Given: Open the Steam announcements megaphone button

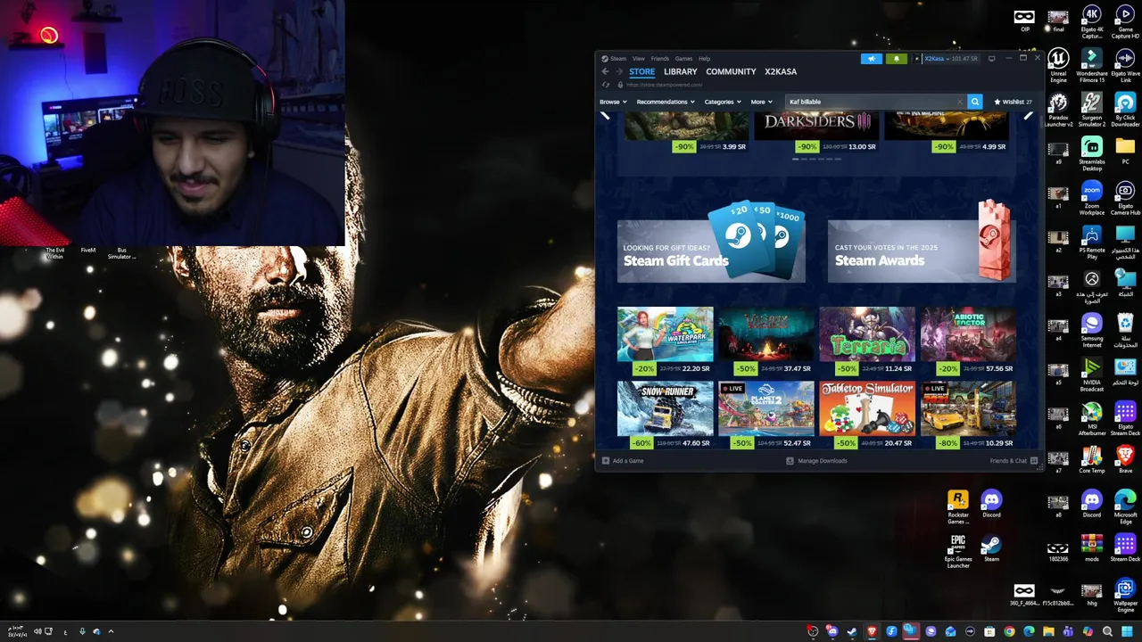Looking at the screenshot, I should tap(872, 59).
